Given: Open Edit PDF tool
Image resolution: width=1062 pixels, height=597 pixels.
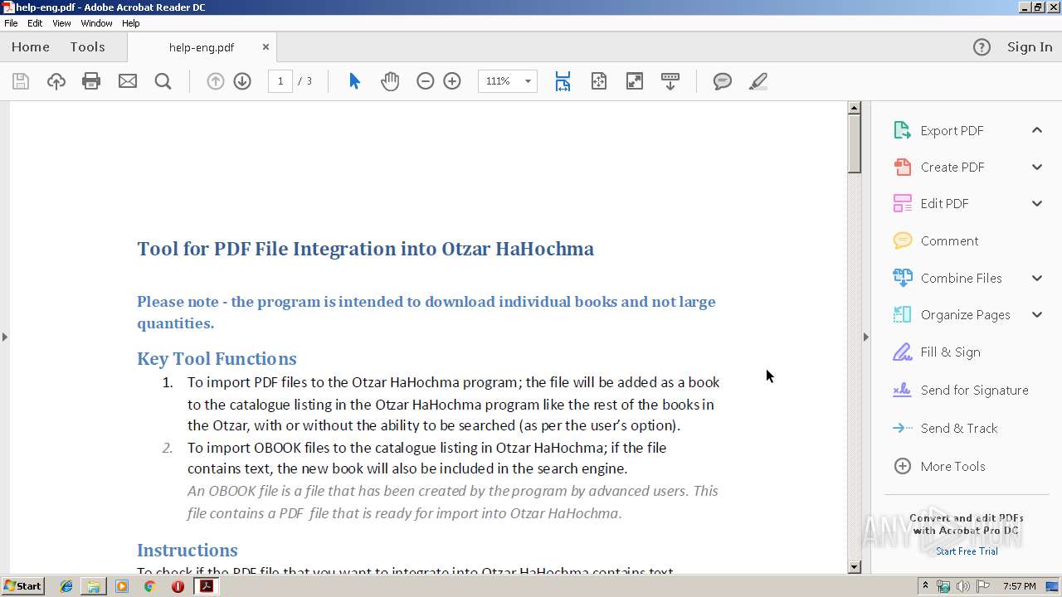Looking at the screenshot, I should (x=944, y=203).
